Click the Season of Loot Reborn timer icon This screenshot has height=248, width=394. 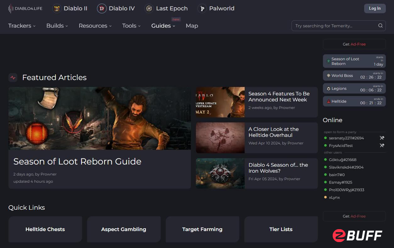329,61
